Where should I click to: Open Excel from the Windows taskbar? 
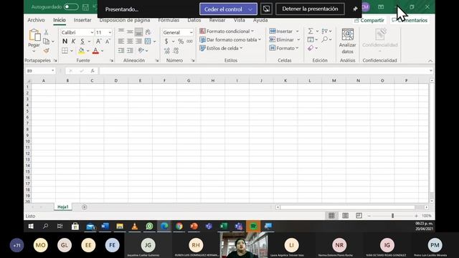click(224, 226)
